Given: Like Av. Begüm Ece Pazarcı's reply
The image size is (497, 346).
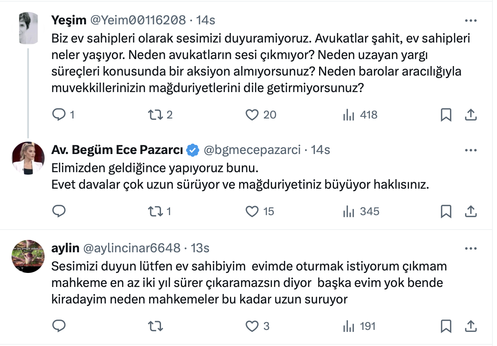Looking at the screenshot, I should pyautogui.click(x=252, y=211).
